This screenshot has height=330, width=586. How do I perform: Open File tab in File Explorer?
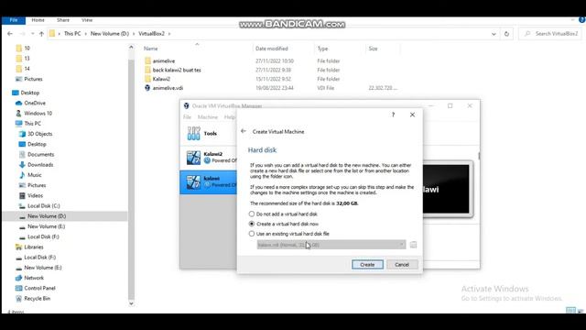[14, 20]
